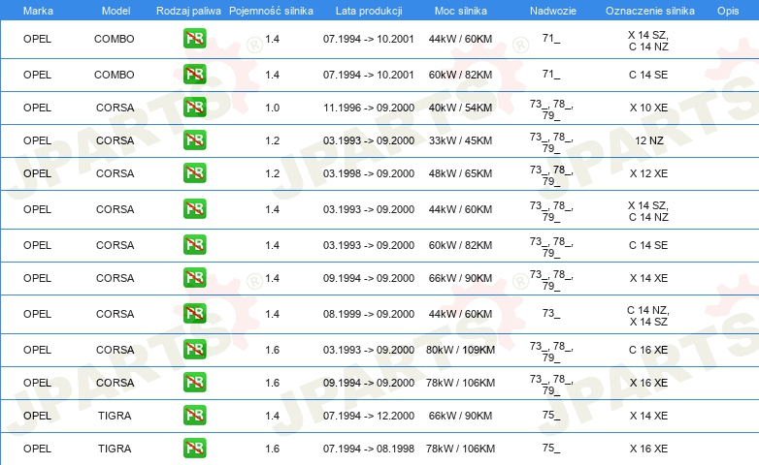Click engine code '12 NZ'
The image size is (759, 465).
648,140
